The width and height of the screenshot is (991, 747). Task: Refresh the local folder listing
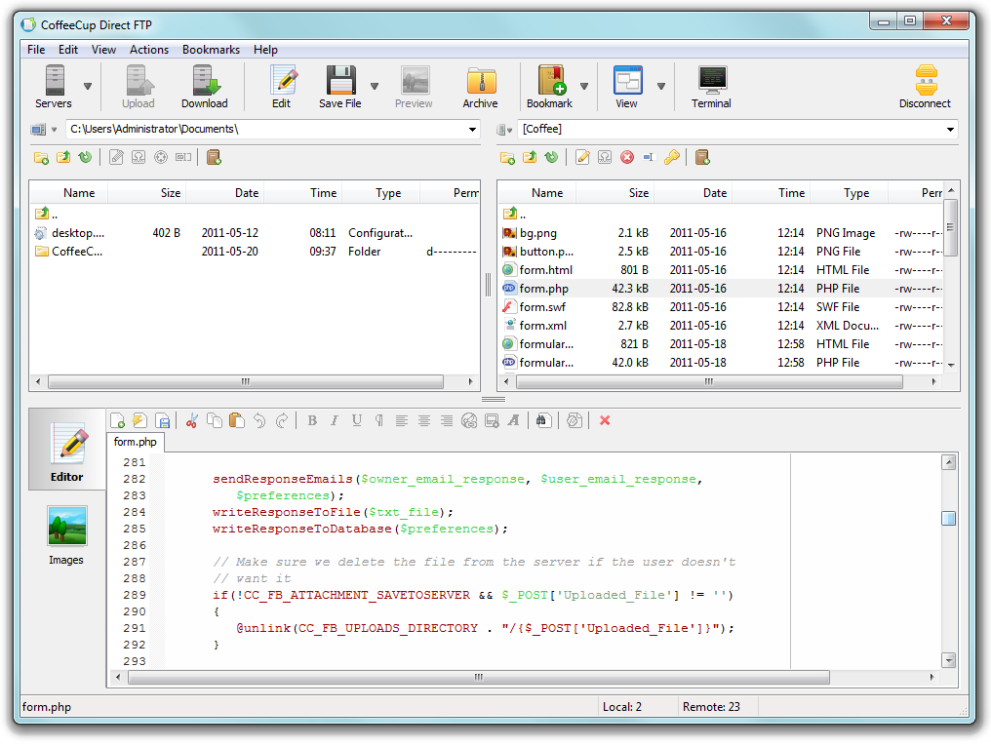click(x=85, y=157)
